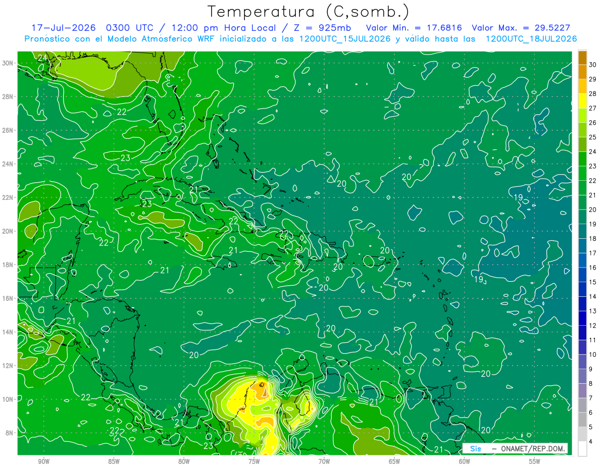Click the '60W' longitude axis label
606x468 pixels.
click(465, 461)
